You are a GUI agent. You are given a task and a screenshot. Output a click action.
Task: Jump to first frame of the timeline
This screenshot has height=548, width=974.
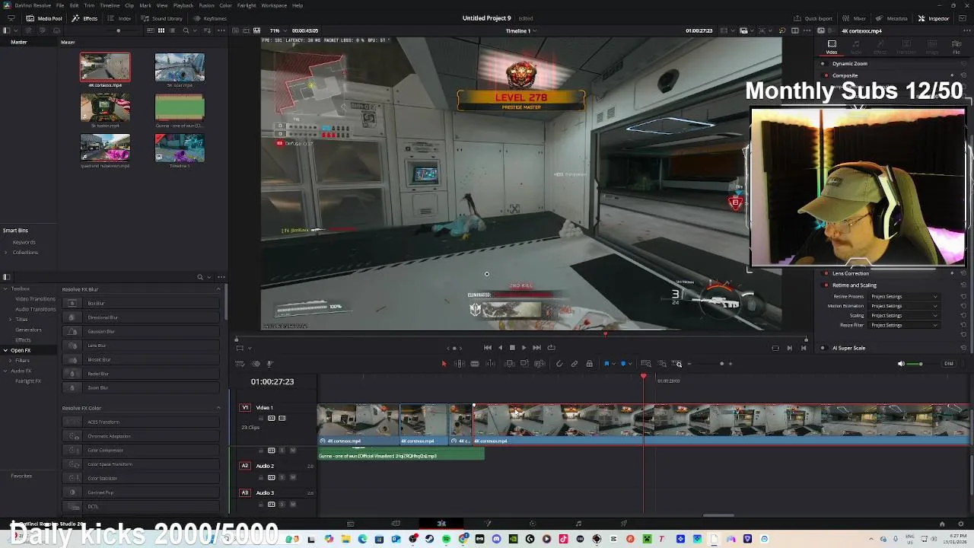[488, 348]
